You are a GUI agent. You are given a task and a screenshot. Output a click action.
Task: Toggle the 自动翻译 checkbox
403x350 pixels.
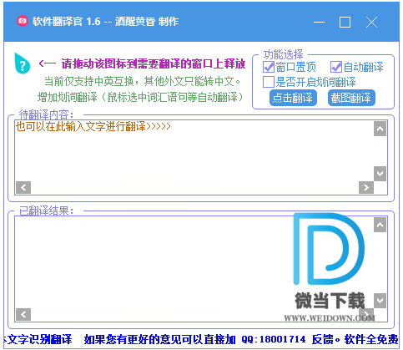(x=336, y=67)
